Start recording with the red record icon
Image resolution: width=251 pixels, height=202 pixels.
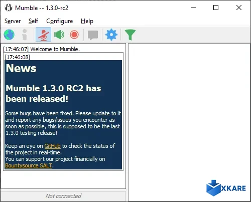[x=74, y=35]
